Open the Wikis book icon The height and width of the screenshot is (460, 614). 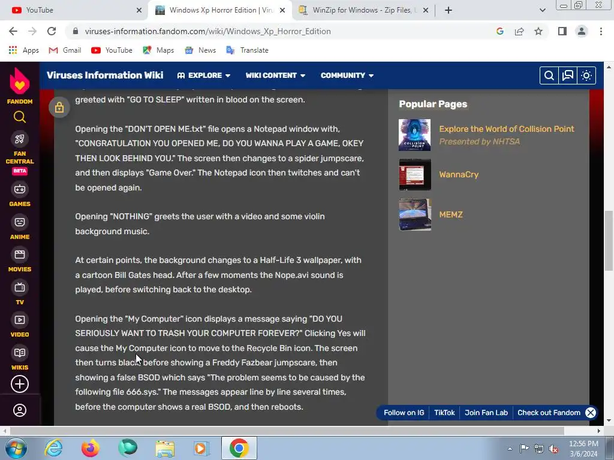pos(20,353)
